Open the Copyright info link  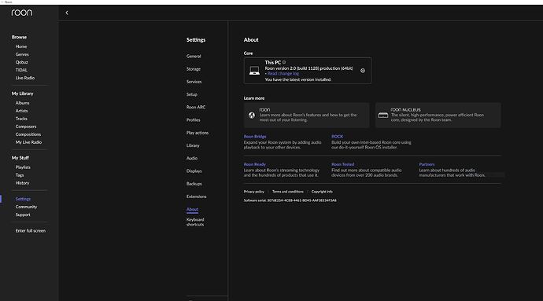tap(322, 192)
